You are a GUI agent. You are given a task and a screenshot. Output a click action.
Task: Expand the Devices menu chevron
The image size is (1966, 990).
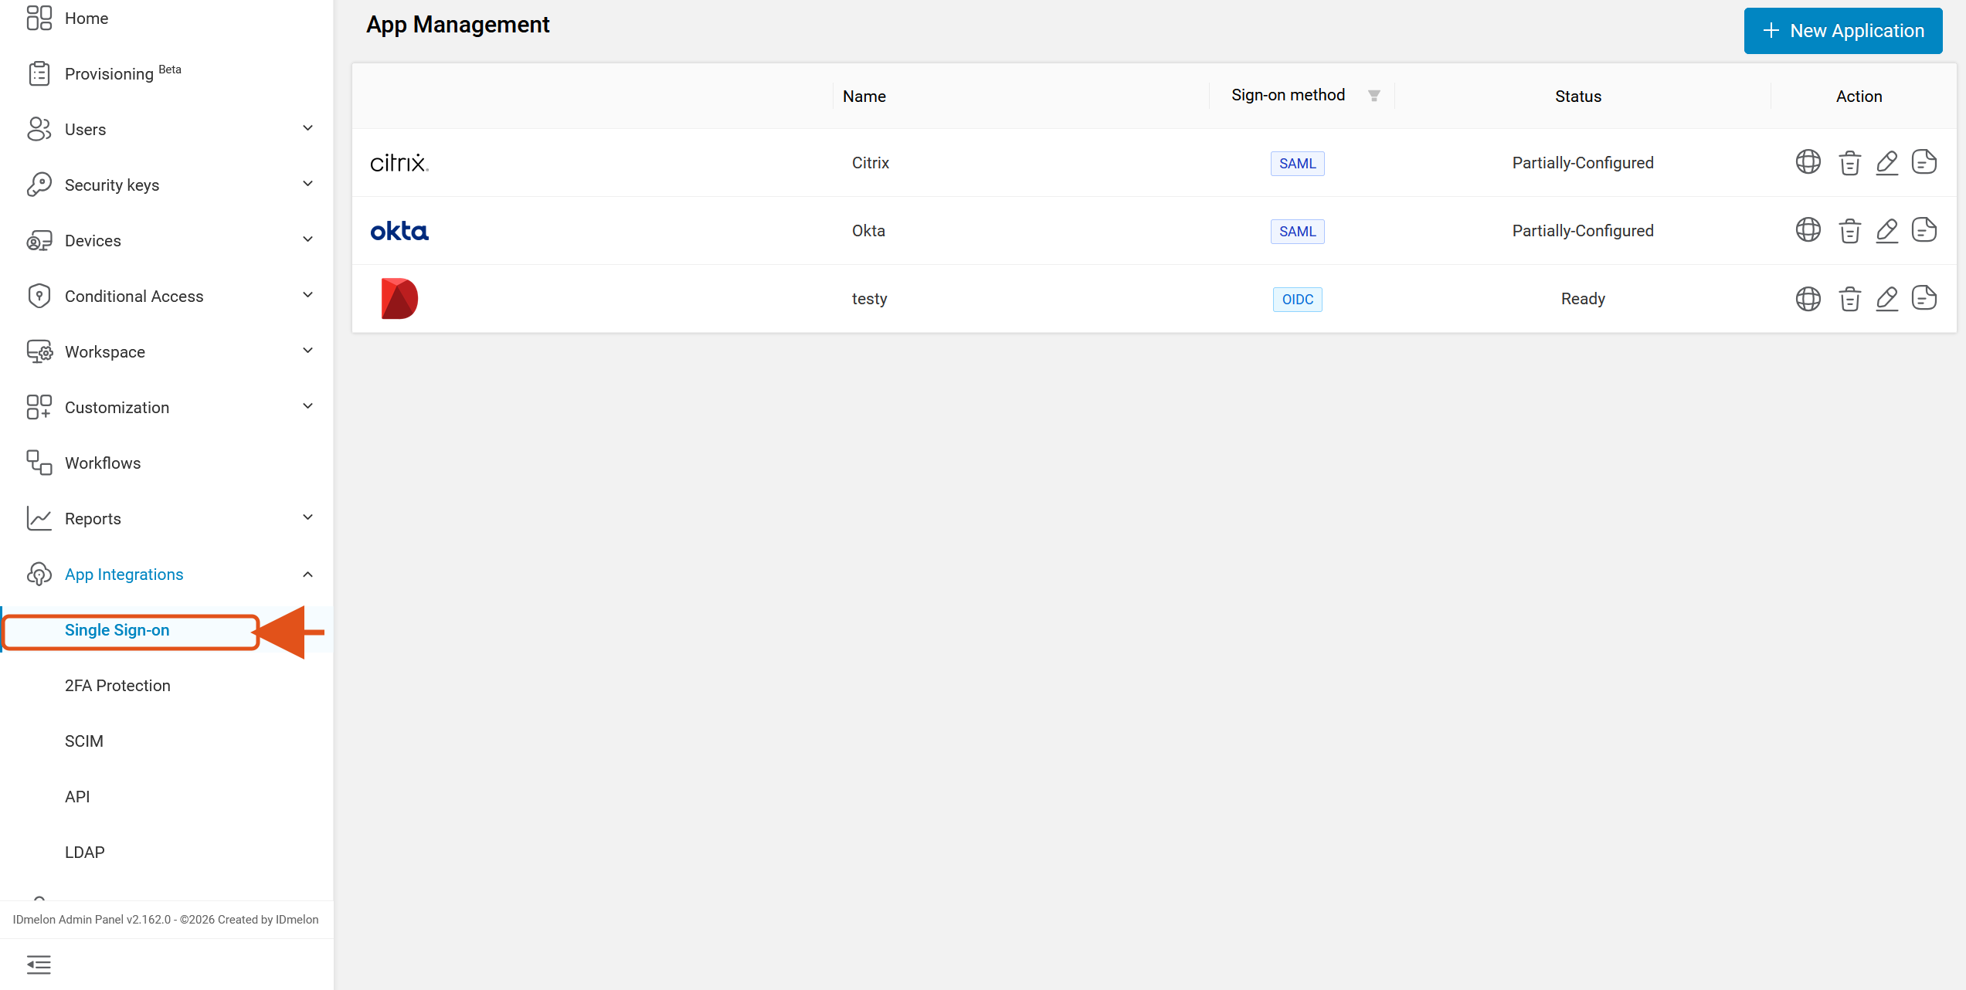307,239
